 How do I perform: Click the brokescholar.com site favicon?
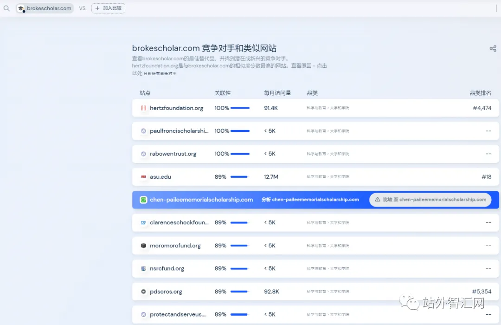[x=21, y=8]
